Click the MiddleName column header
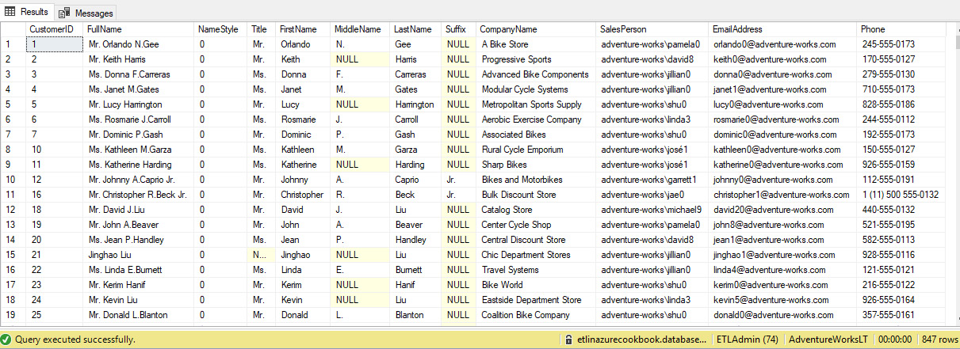 tap(361, 29)
